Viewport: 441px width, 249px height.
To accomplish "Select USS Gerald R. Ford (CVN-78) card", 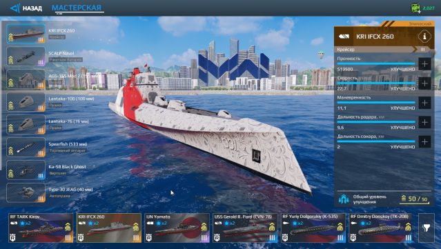I will pos(245,228).
